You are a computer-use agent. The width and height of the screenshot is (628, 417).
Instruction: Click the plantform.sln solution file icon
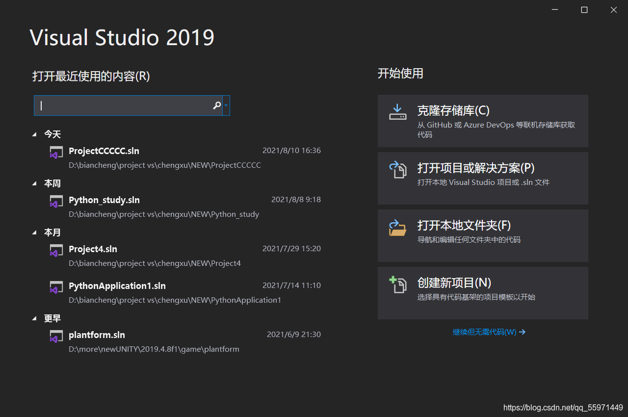pos(56,336)
